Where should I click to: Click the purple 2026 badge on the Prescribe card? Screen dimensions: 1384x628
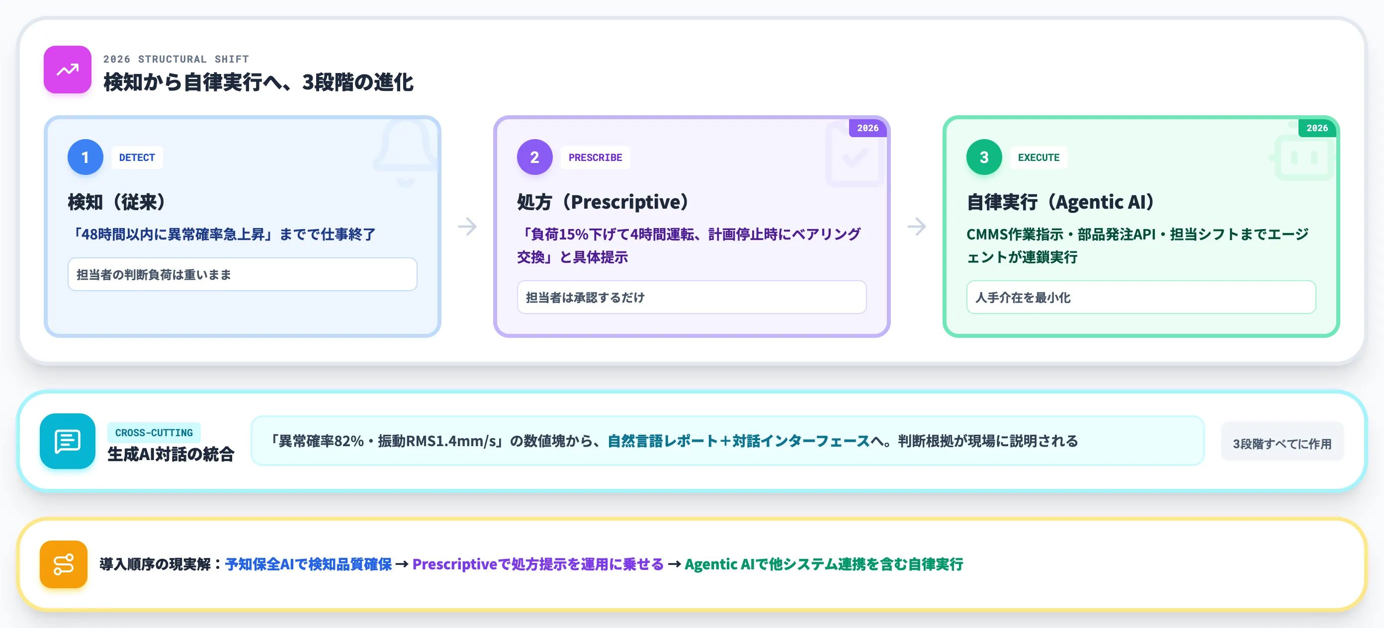867,128
